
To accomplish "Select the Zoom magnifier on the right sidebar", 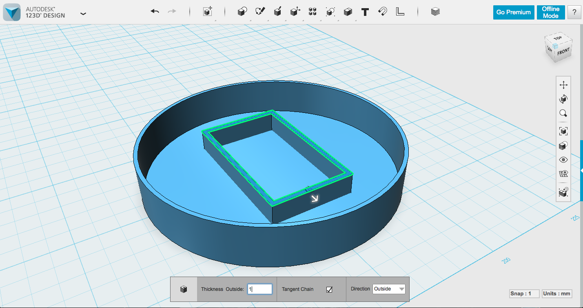I will (x=563, y=113).
